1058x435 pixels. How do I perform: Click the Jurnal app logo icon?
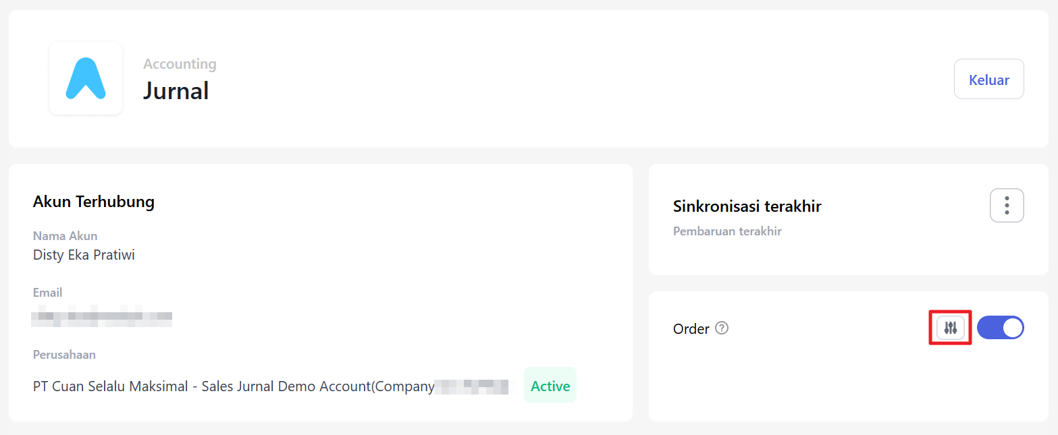pos(86,78)
